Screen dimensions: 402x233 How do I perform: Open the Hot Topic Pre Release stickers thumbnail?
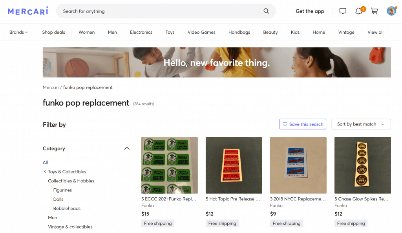tap(234, 165)
